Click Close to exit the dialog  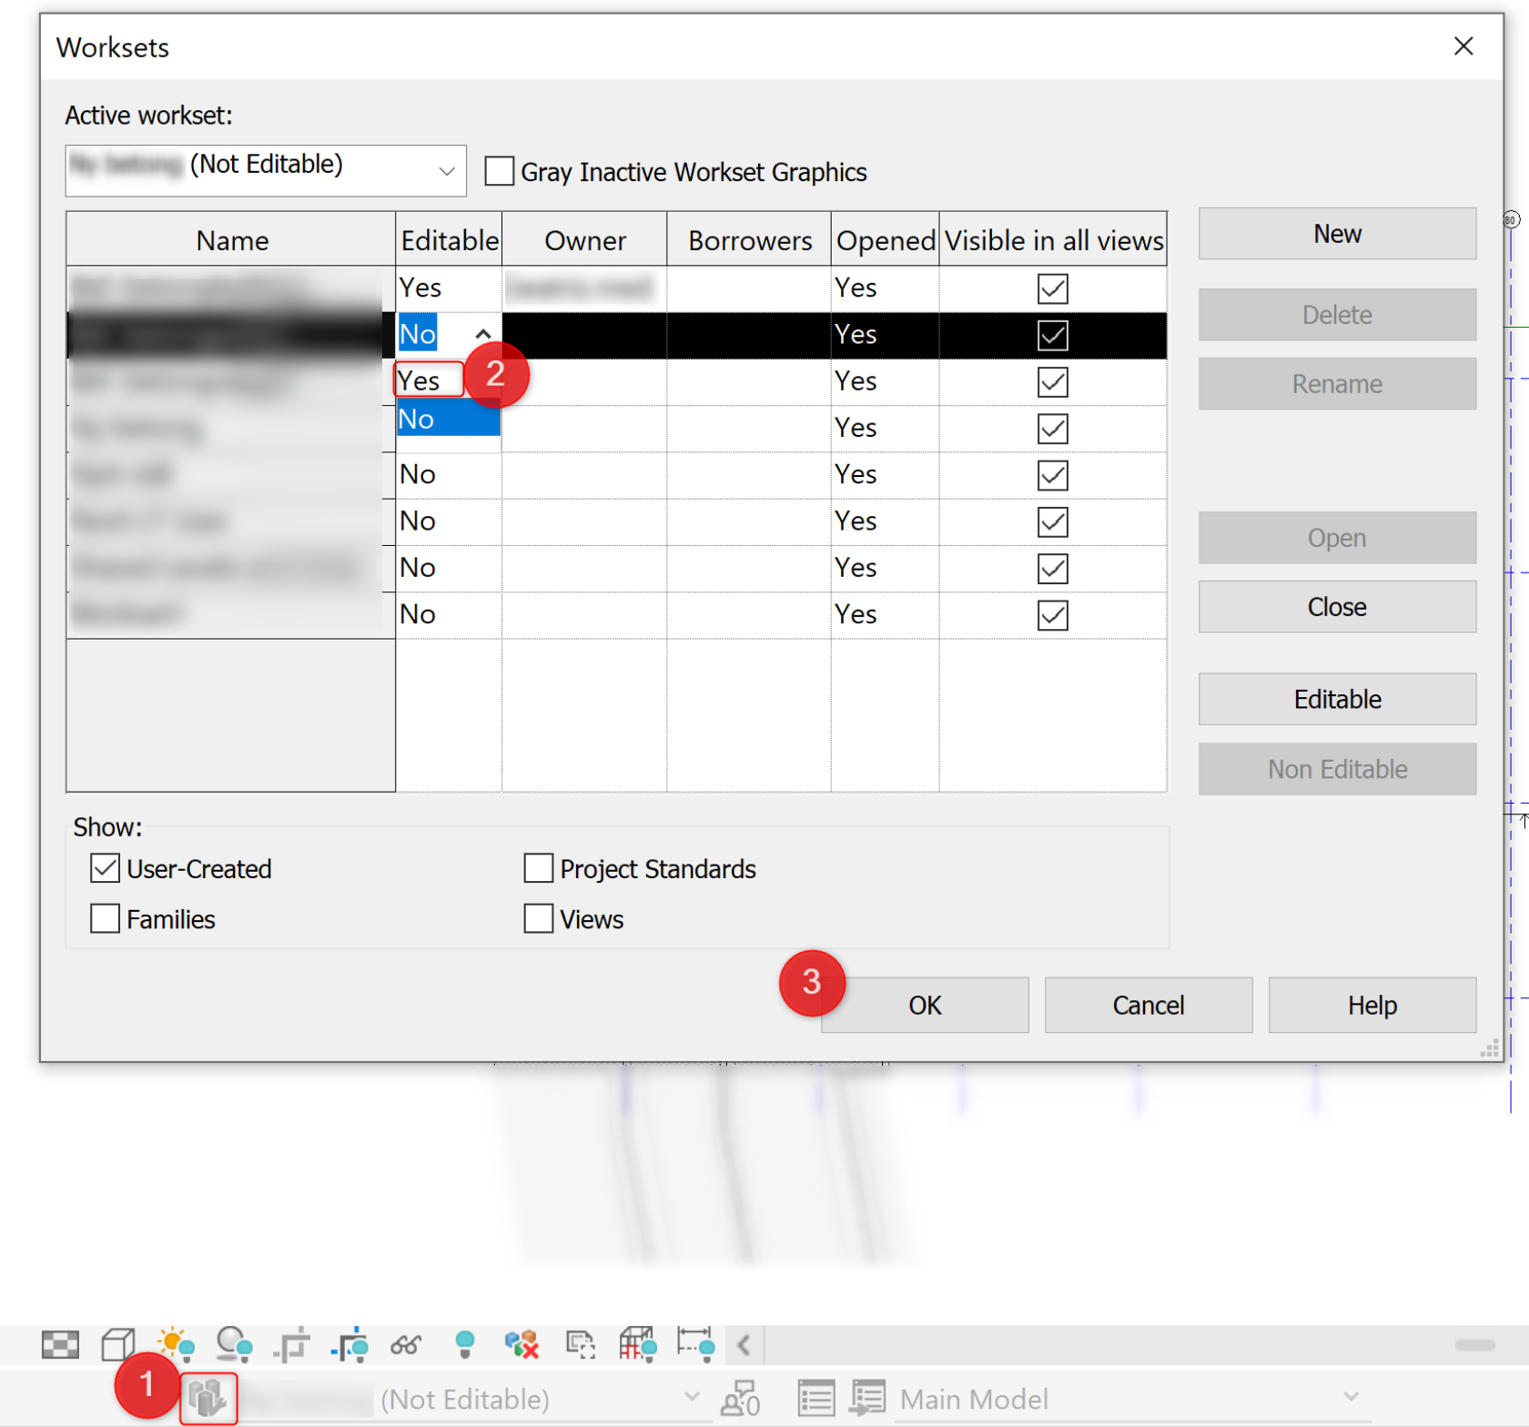tap(1337, 606)
